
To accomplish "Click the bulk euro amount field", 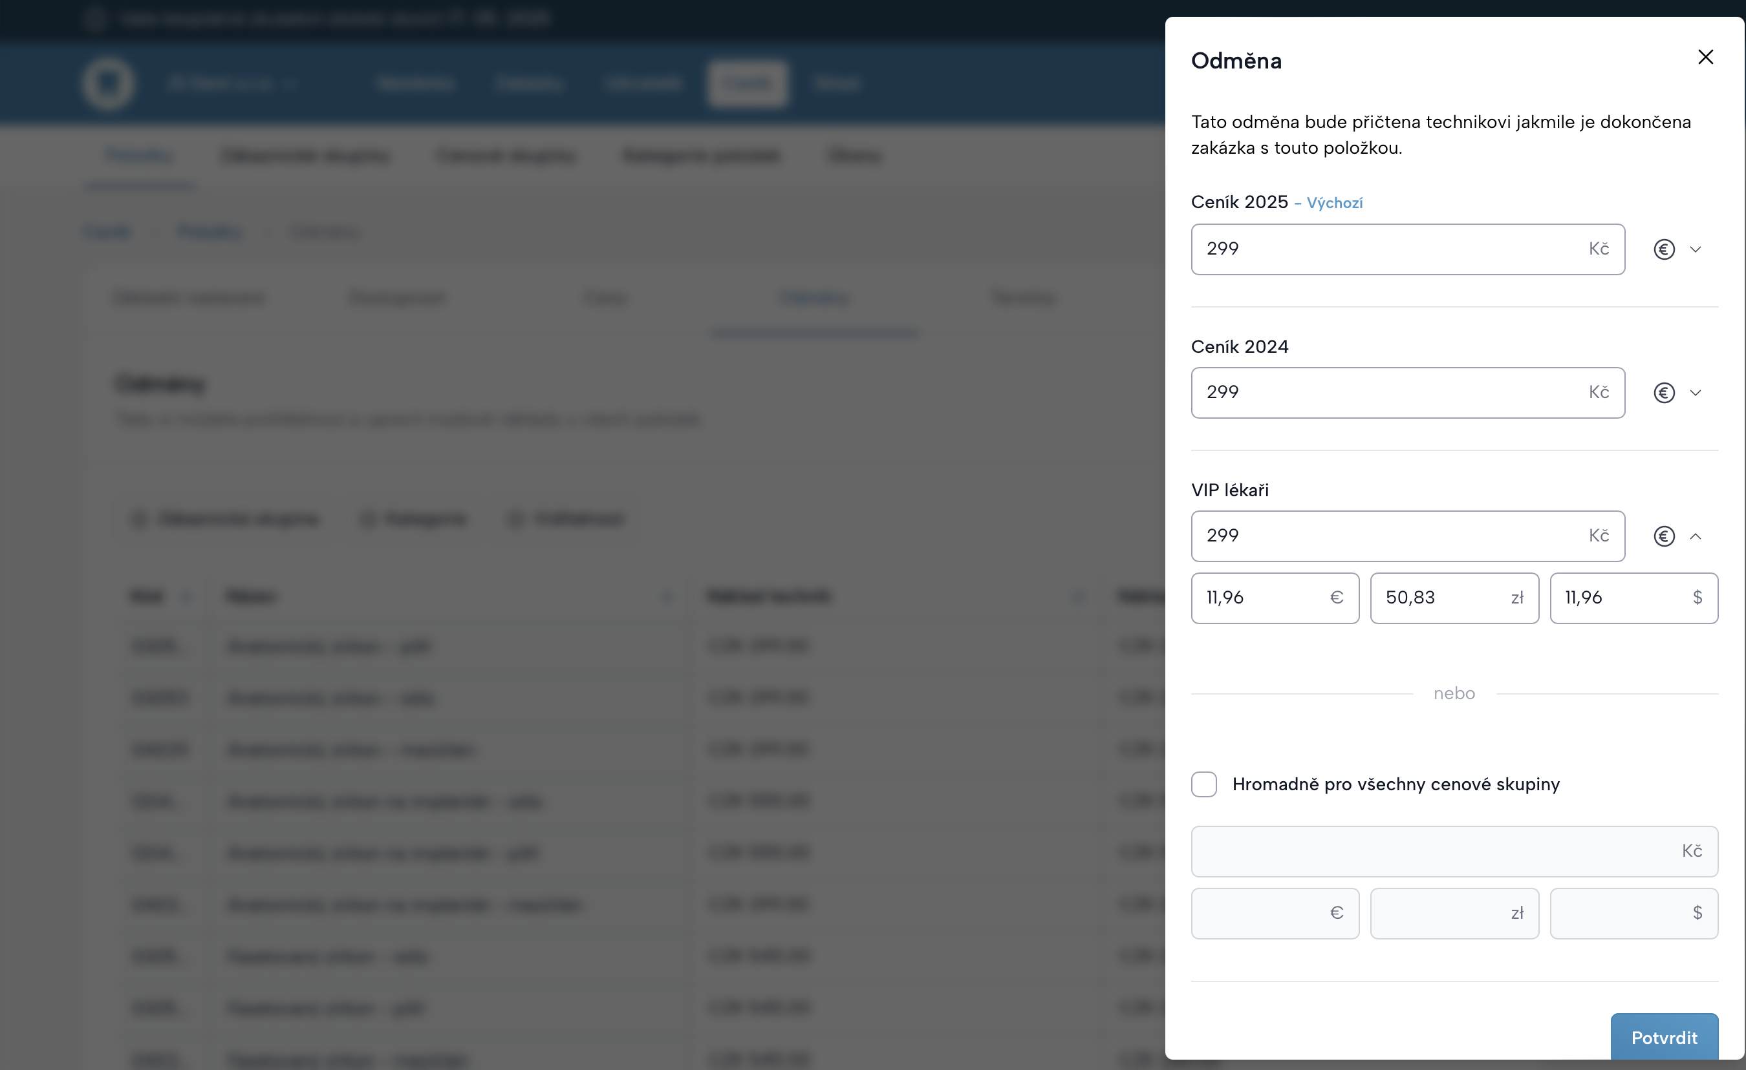I will click(x=1275, y=913).
